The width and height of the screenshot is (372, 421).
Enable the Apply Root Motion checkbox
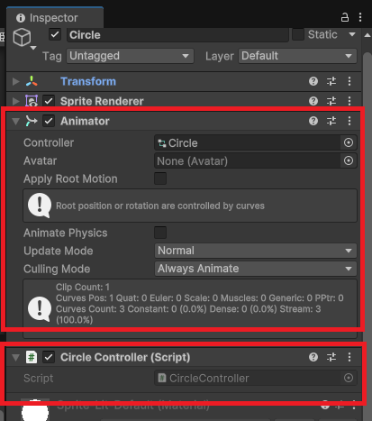tap(160, 178)
